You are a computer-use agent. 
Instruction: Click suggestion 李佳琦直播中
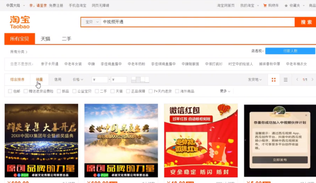[x=111, y=64]
